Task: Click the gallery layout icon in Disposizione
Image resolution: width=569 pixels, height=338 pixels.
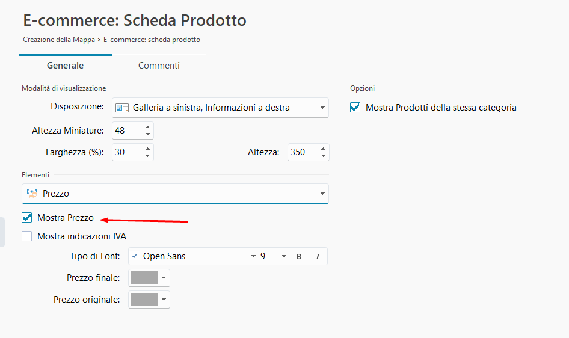Action: (123, 108)
